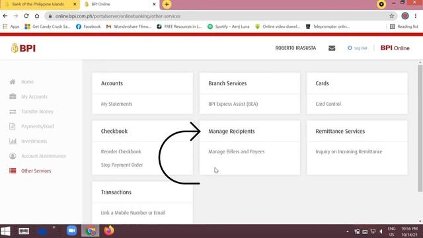Open Spotify – Aenj Luna bookmark
Viewport: 423px width, 238px height.
click(228, 26)
